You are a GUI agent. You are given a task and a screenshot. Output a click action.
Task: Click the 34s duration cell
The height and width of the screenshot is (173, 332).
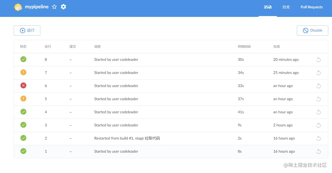coord(241,73)
